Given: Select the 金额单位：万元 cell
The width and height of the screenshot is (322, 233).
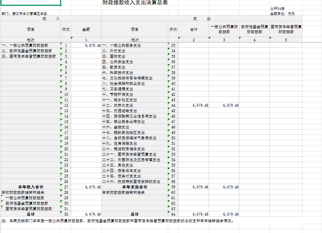Looking at the screenshot, I should click(282, 14).
